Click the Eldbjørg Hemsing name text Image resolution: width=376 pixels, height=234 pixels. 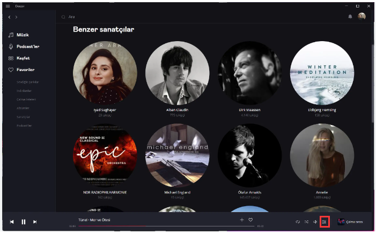pyautogui.click(x=322, y=110)
